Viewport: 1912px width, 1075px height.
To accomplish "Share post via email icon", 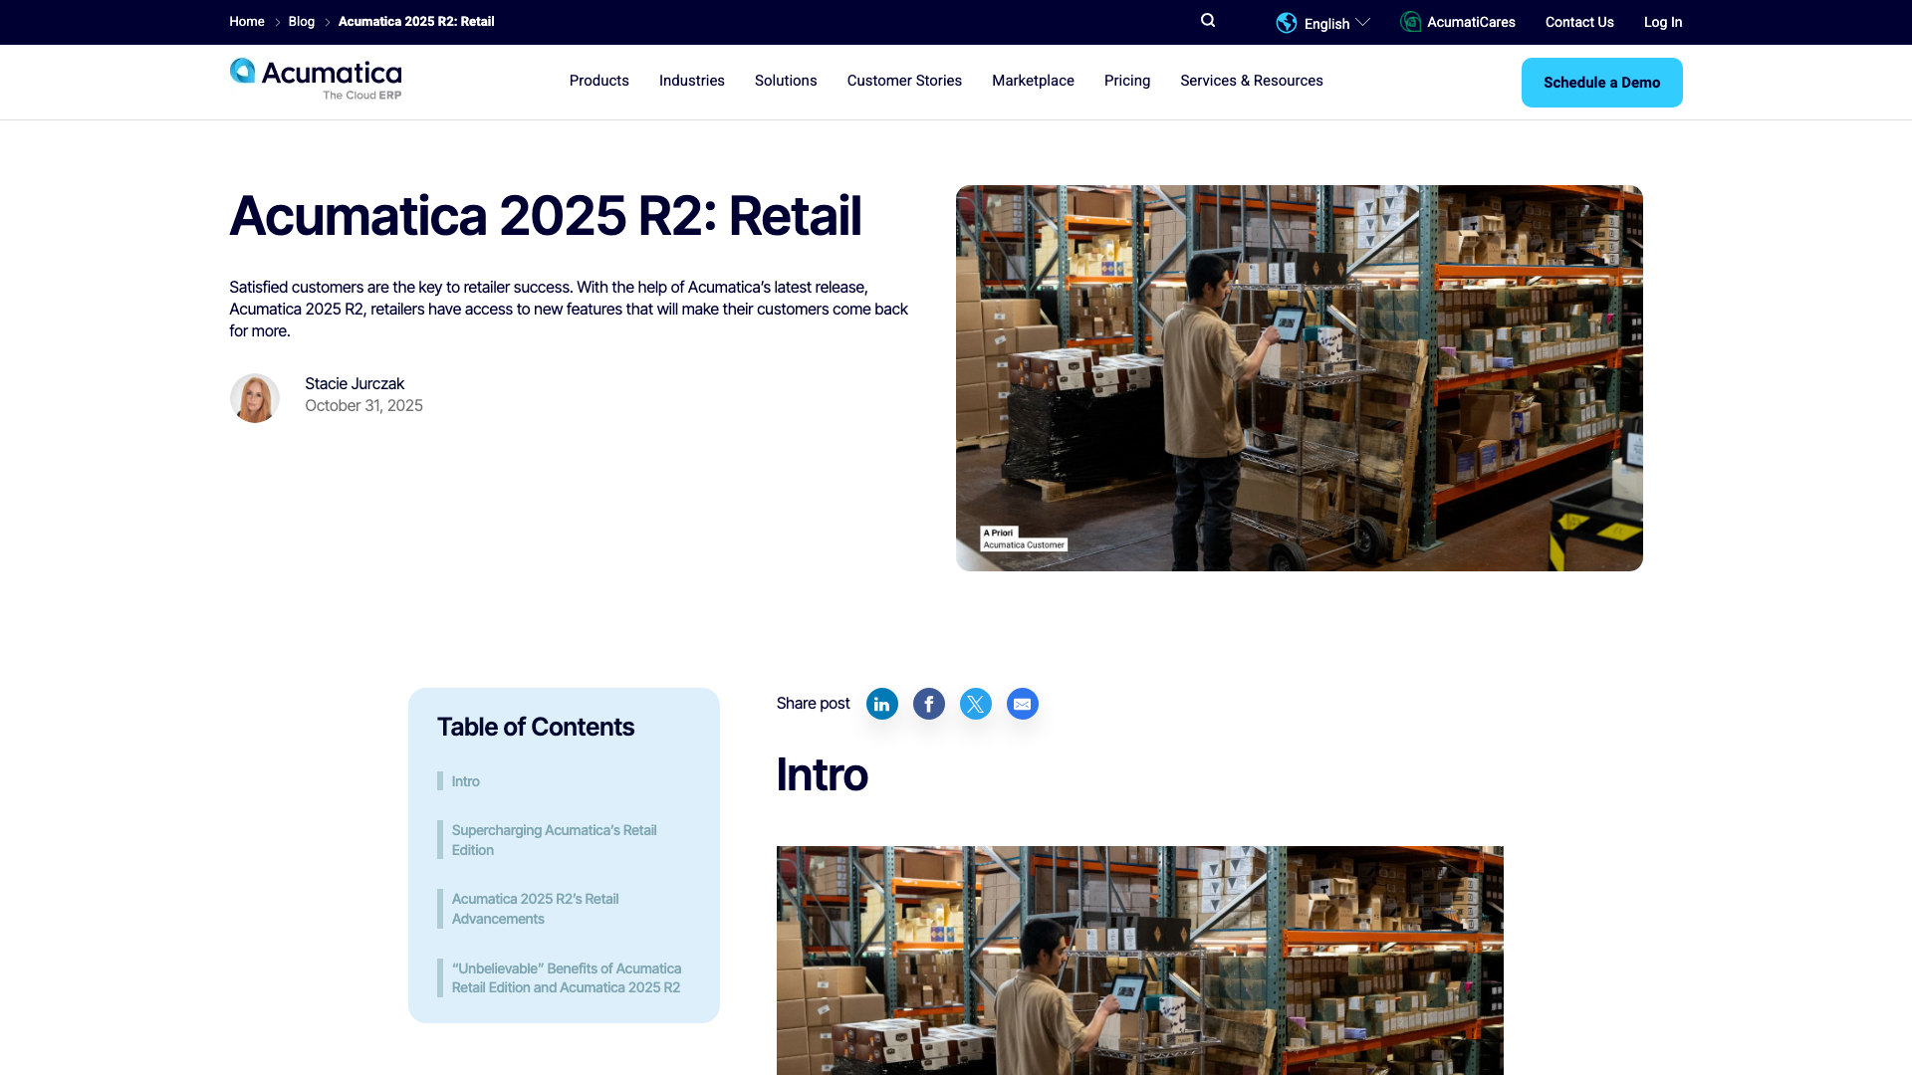I will click(x=1023, y=704).
